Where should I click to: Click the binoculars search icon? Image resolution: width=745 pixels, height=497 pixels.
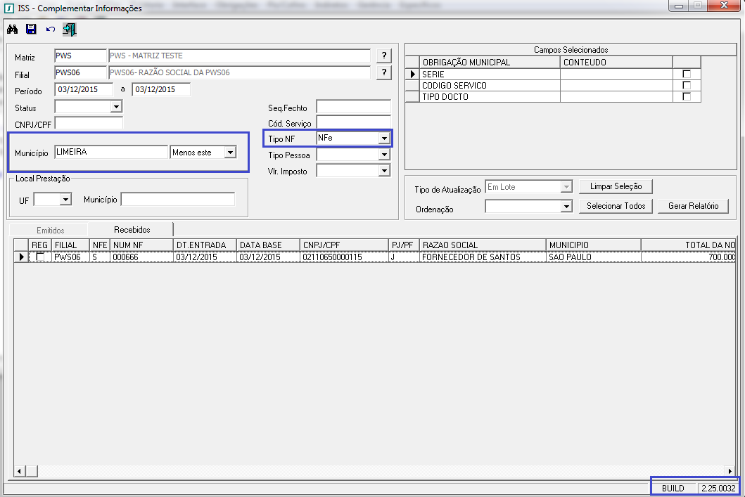12,30
